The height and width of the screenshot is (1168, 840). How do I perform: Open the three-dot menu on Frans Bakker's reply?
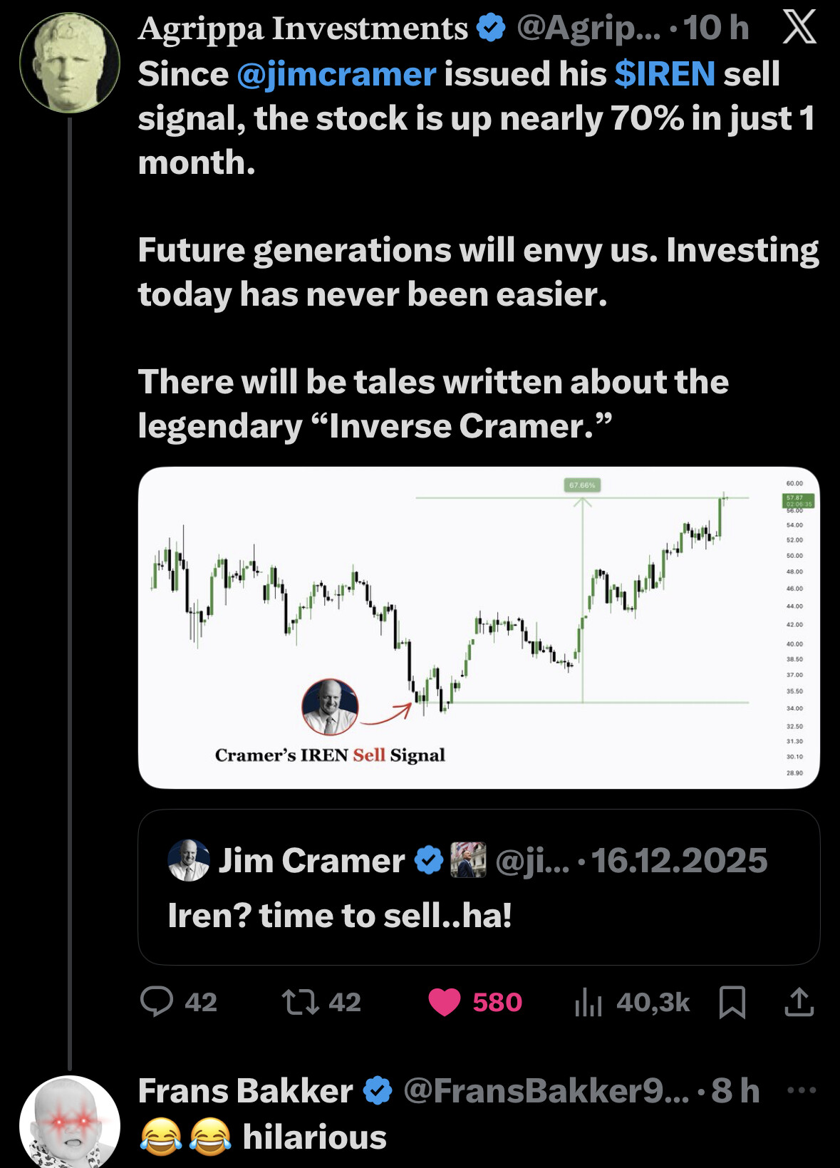(x=802, y=1090)
